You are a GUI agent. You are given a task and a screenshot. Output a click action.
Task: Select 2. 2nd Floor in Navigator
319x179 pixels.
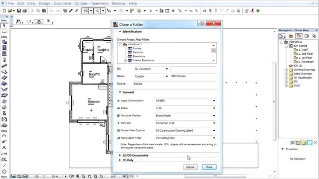tap(306, 54)
